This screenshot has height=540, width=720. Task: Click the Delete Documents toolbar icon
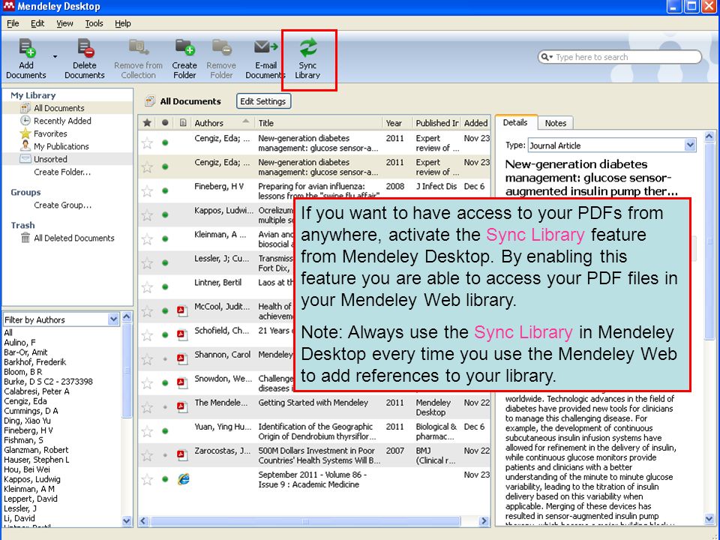pos(85,48)
